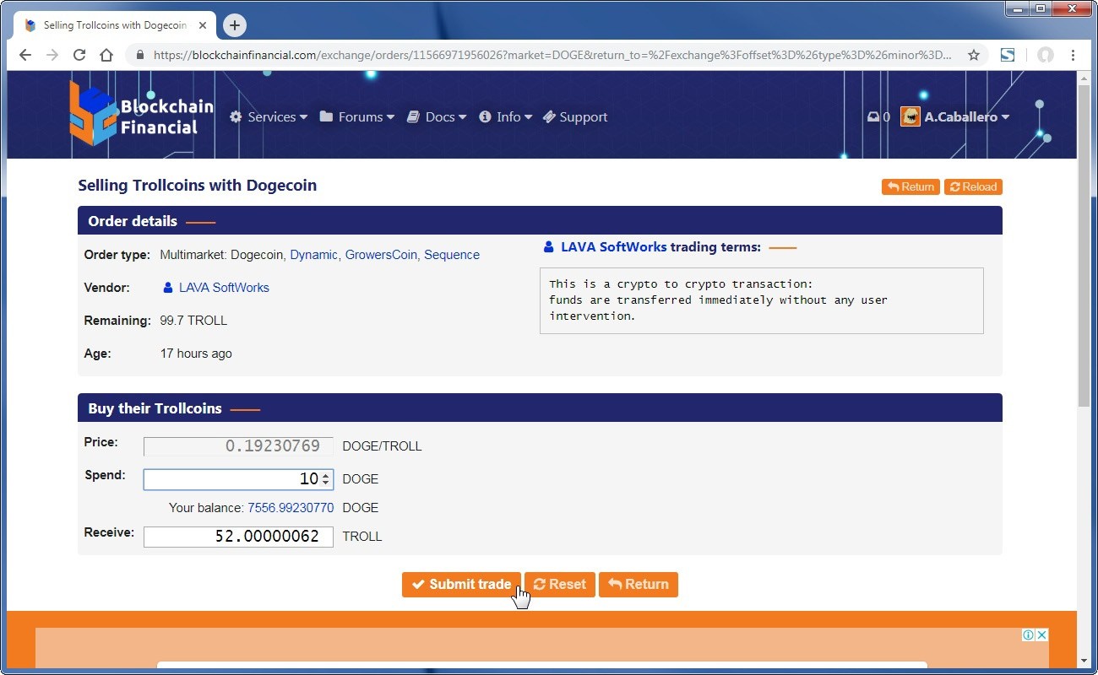The height and width of the screenshot is (675, 1098).
Task: Open the LAVA SoftWorks vendor link
Action: [224, 288]
